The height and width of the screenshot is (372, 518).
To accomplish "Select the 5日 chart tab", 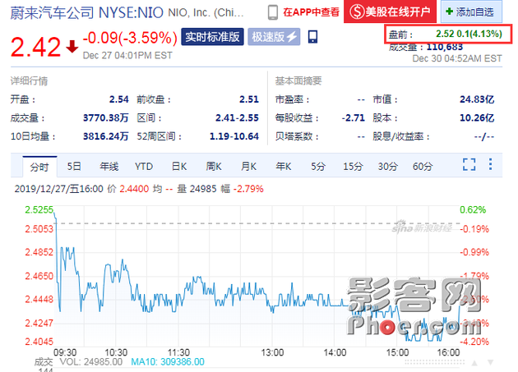I will click(74, 166).
